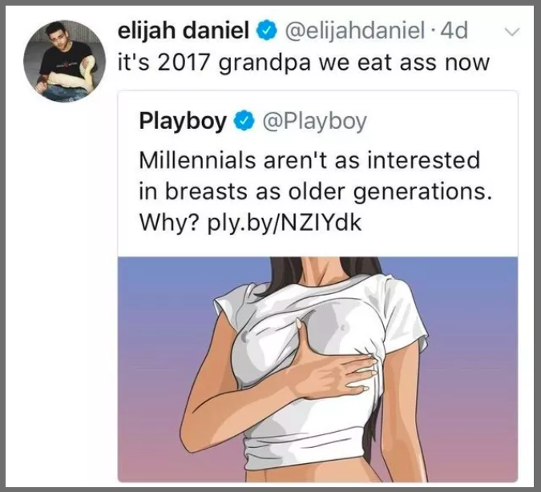Expand the tweet options chevron
The width and height of the screenshot is (541, 492).
coord(512,32)
